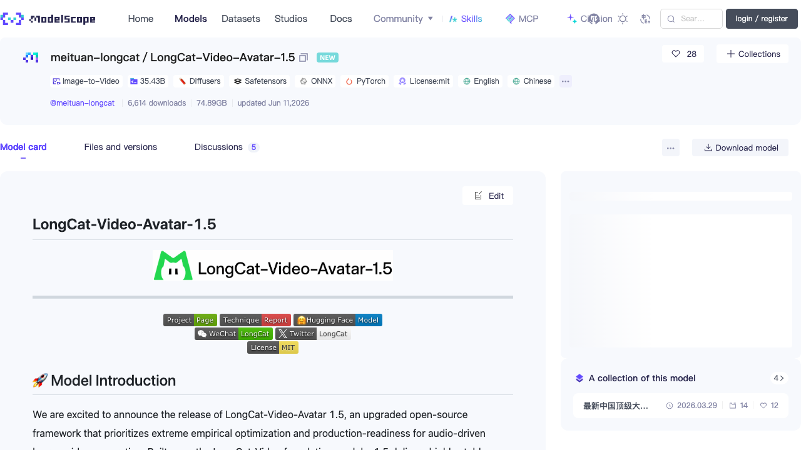801x450 pixels.
Task: Open the Datasets menu item
Action: [241, 19]
